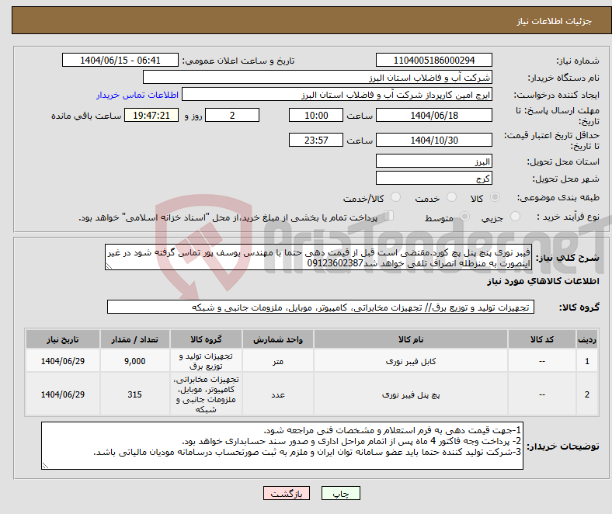This screenshot has width=612, height=514.
Task: Click the unit cell متر
Action: (278, 361)
